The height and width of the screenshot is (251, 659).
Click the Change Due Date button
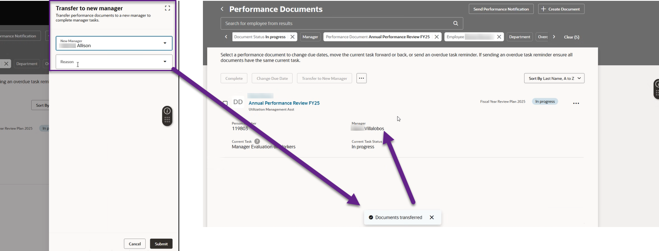[272, 78]
